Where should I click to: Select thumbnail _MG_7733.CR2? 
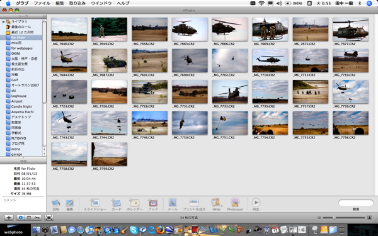[230, 92]
